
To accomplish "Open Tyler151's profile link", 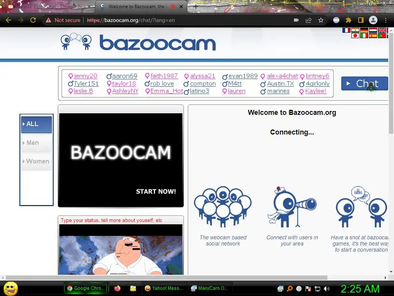I will (x=86, y=84).
